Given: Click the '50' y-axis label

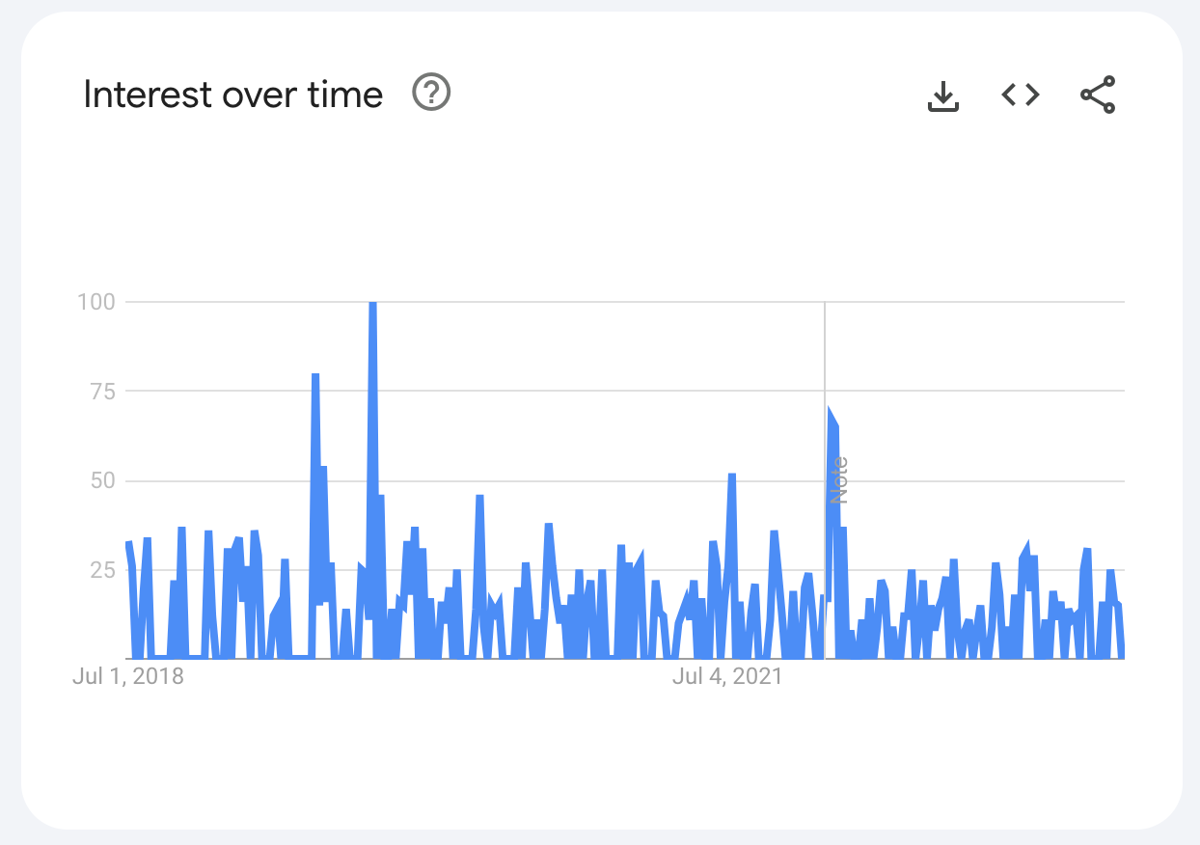Looking at the screenshot, I should tap(102, 480).
